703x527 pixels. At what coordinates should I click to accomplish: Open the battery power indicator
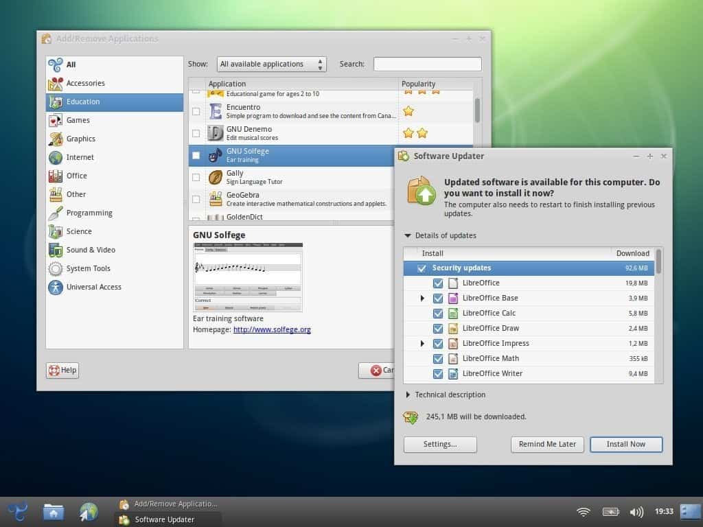click(x=610, y=511)
